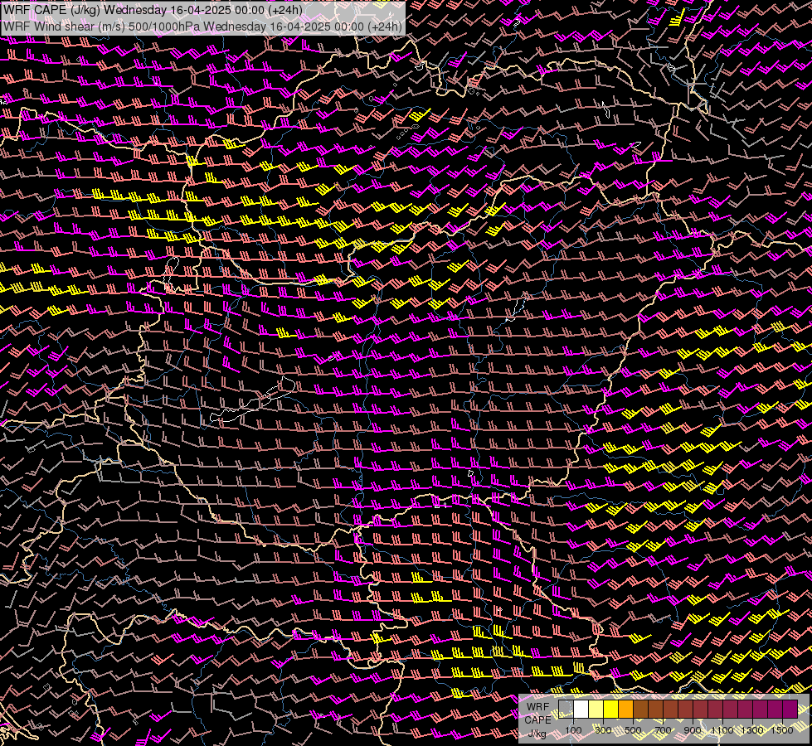Select the gray first legend swatch
Viewport: 812px width, 746px height.
coord(566,709)
